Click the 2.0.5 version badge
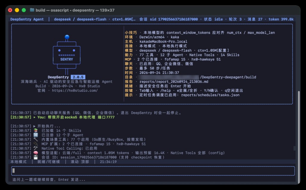The height and width of the screenshot is (190, 306). (x=78, y=77)
